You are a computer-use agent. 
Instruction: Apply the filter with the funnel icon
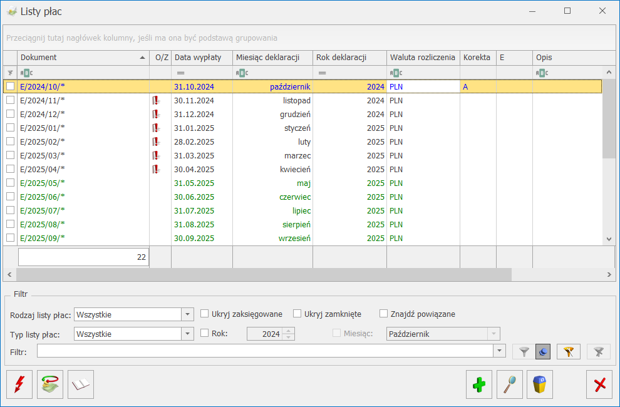click(x=524, y=352)
